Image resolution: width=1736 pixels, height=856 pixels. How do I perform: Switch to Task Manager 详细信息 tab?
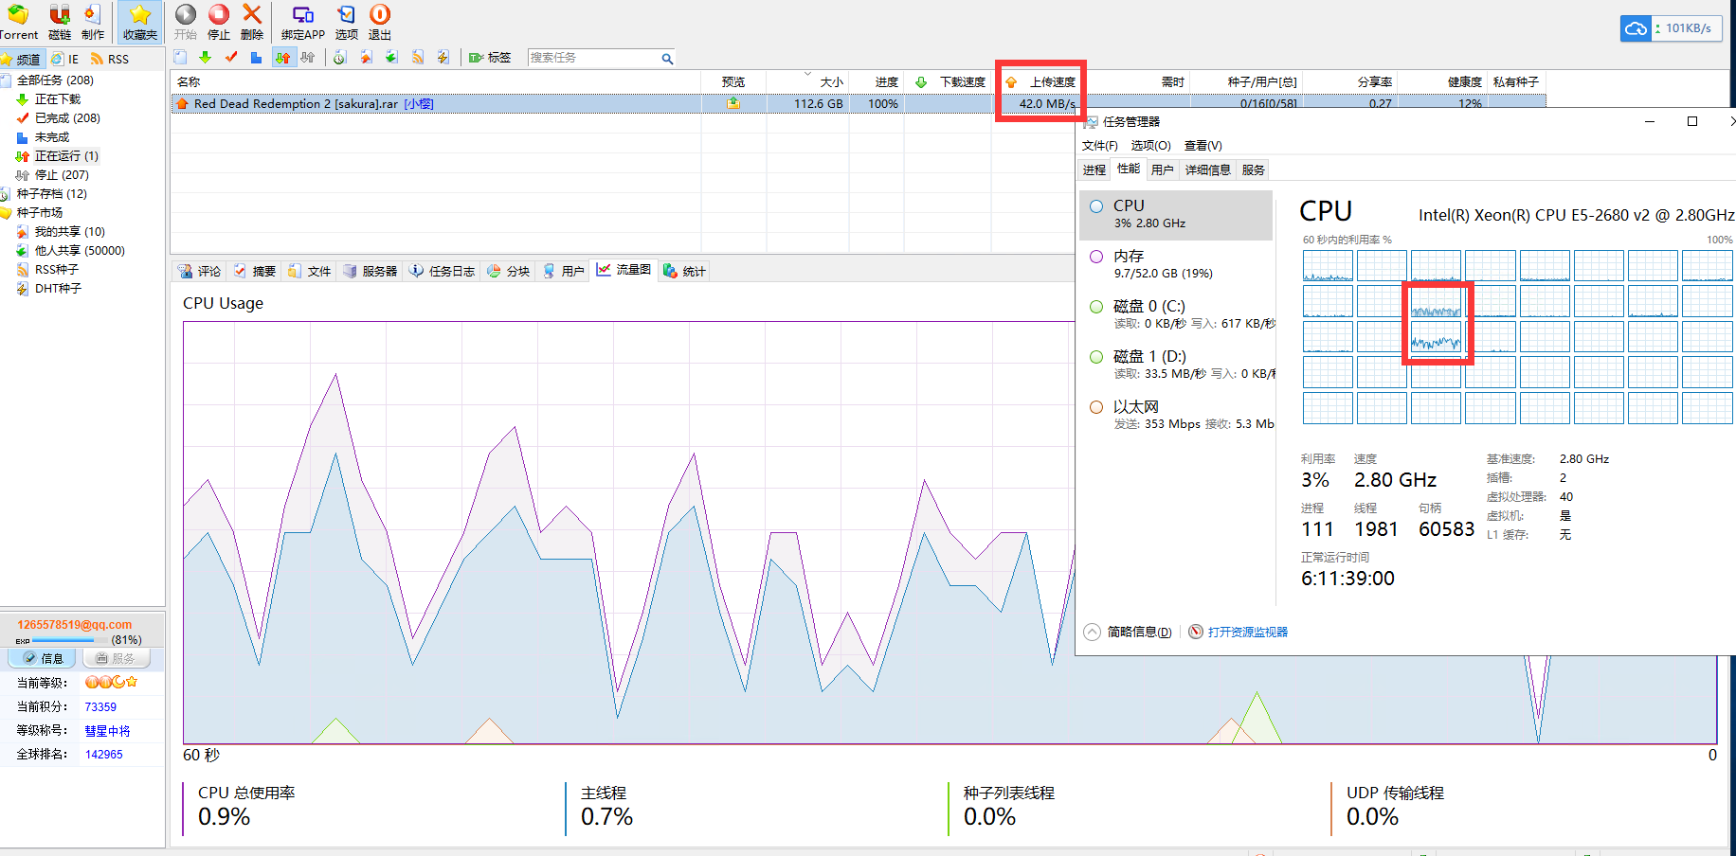tap(1207, 170)
